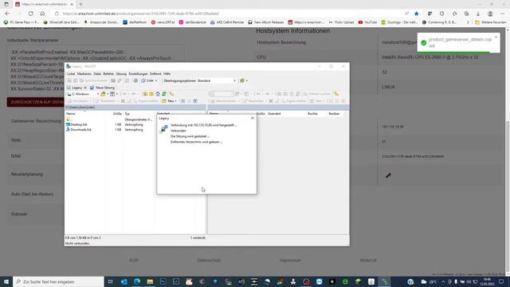
Task: Click the Impressum footer link
Action: click(290, 261)
